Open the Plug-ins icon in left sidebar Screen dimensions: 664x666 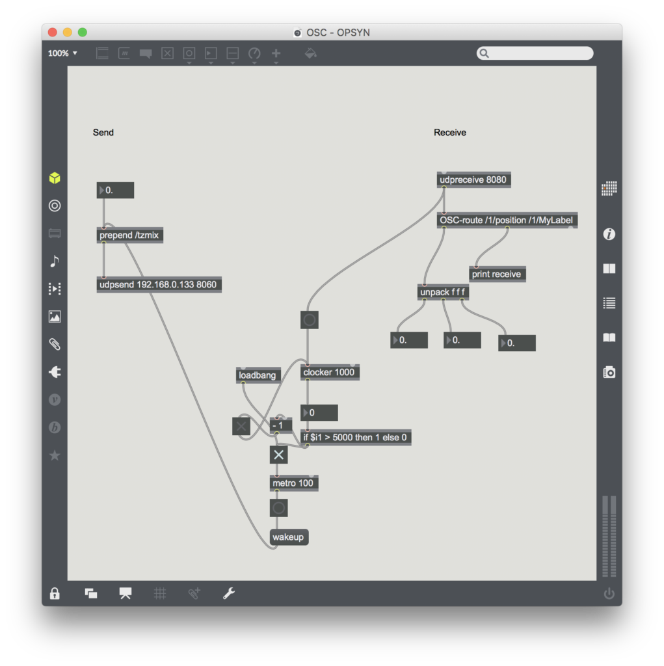pos(55,371)
